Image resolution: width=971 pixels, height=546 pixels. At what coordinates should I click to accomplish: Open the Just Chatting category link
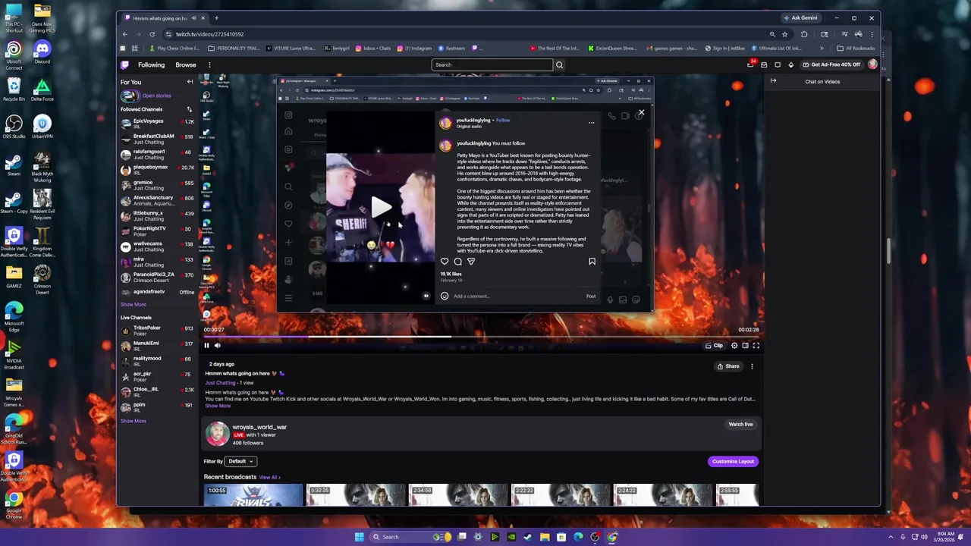tap(220, 383)
